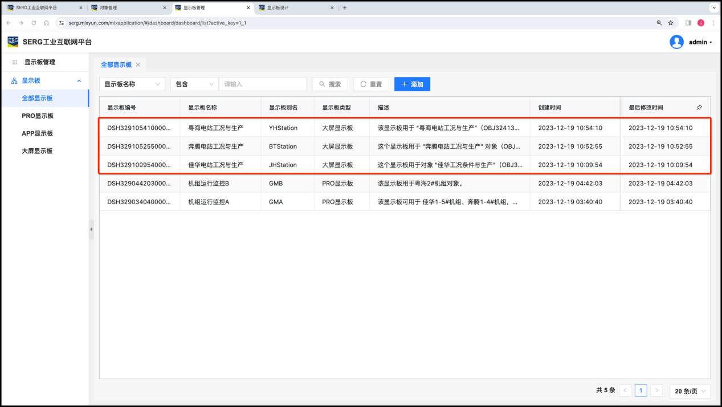
Task: Click the browser reload page icon
Action: click(x=34, y=23)
